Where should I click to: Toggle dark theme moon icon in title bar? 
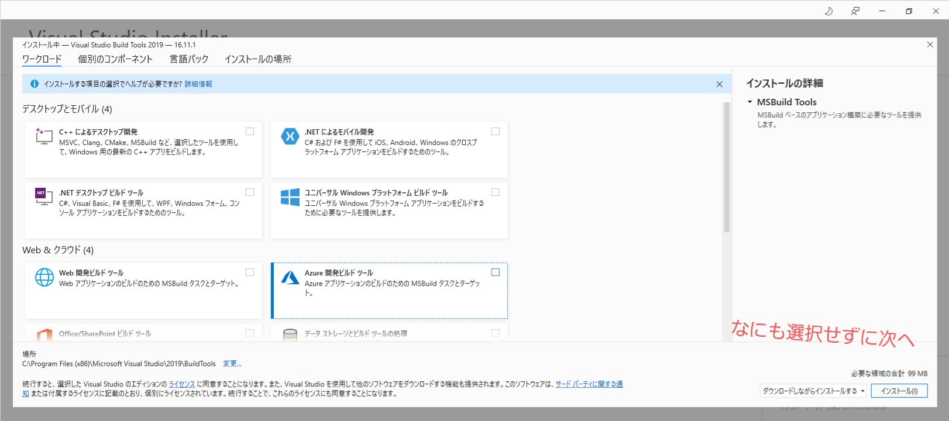(x=828, y=11)
